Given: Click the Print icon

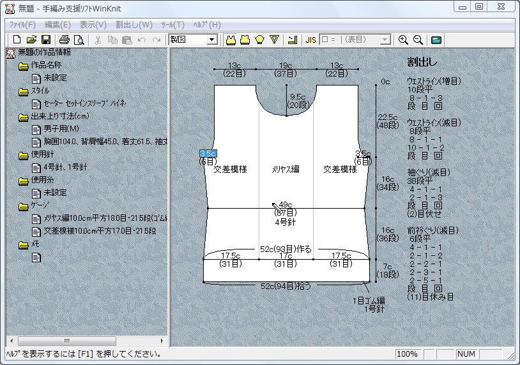Looking at the screenshot, I should (x=65, y=40).
